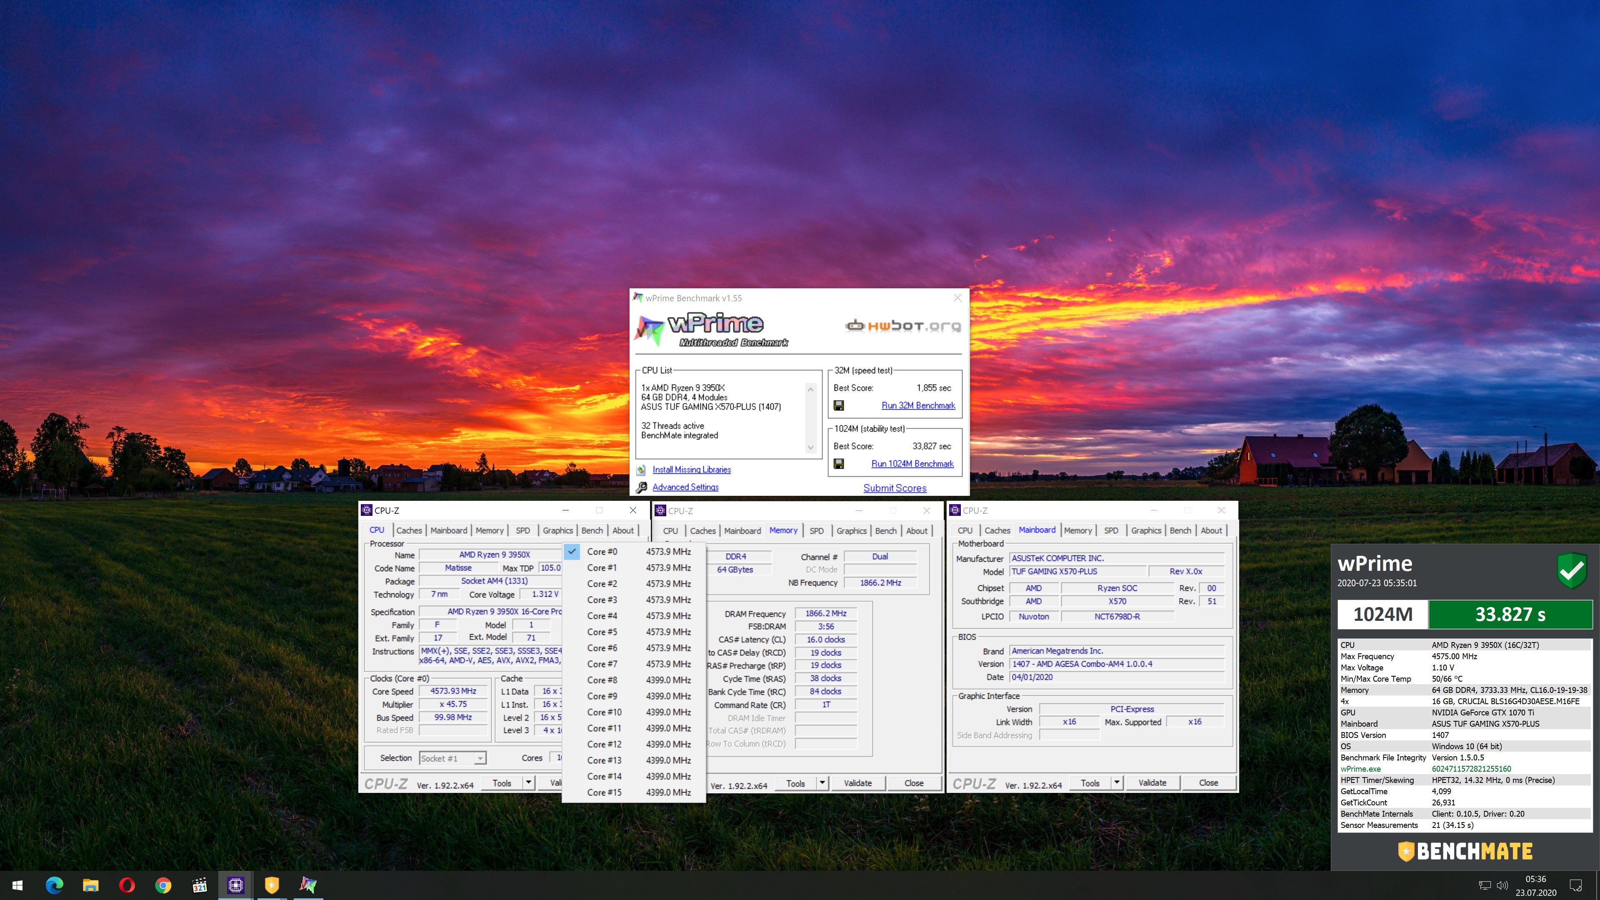This screenshot has width=1600, height=900.
Task: Click the BenchMate logo at panel bottom
Action: tap(1465, 851)
